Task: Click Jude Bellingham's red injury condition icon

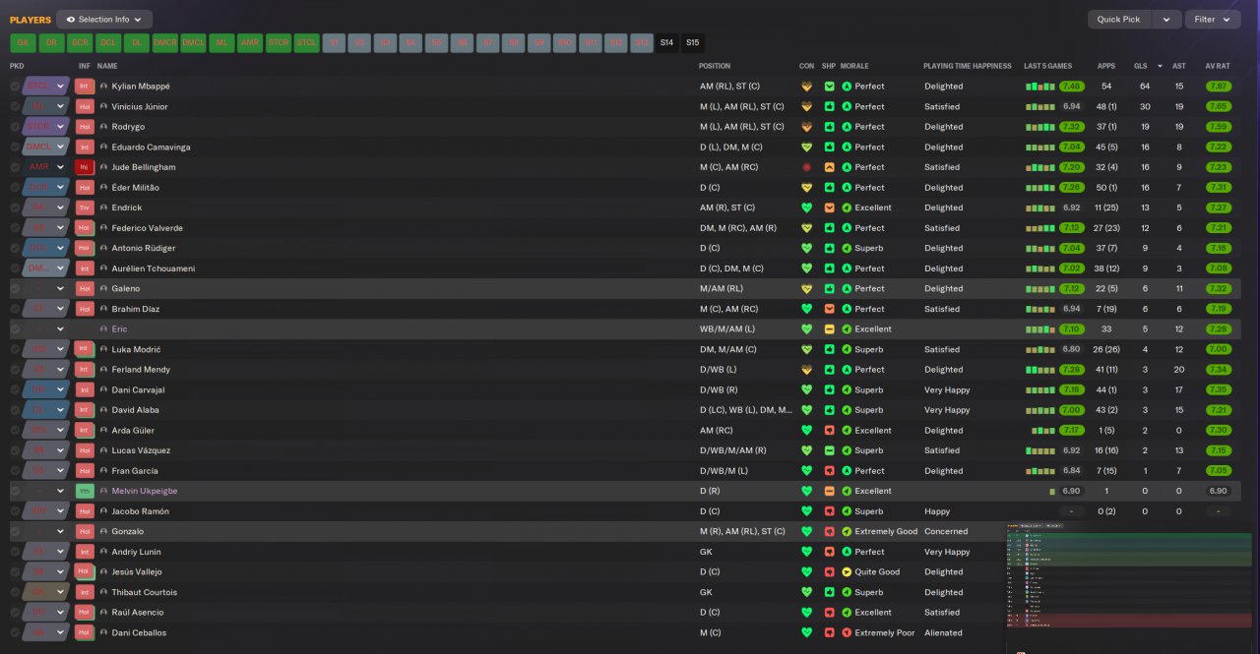Action: (x=807, y=167)
